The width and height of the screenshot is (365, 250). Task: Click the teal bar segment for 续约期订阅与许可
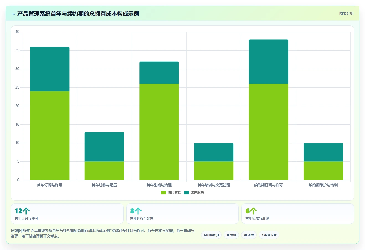[268, 62]
